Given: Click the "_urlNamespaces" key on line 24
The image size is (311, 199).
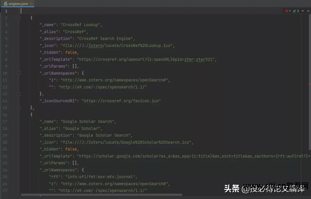Looking at the screenshot, I should click(x=58, y=170).
